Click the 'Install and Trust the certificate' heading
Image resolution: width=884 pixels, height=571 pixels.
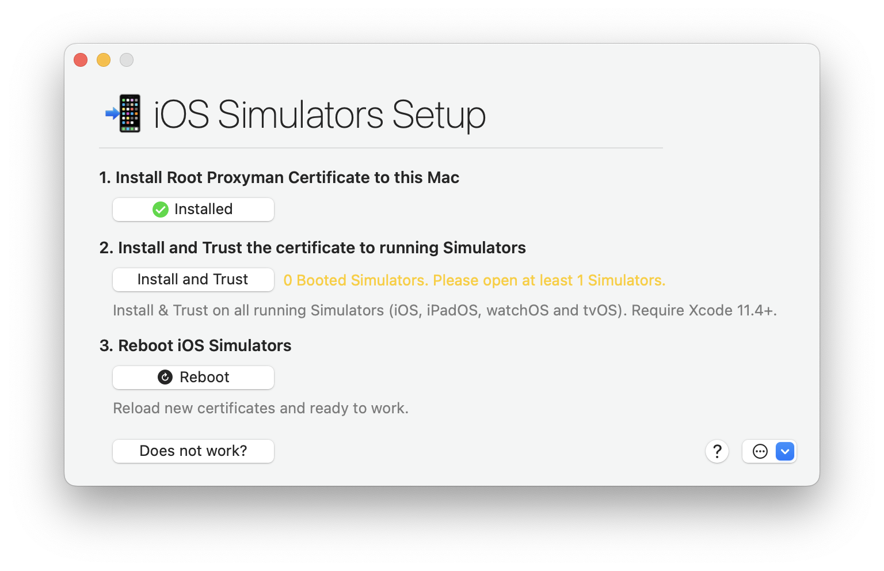point(313,248)
